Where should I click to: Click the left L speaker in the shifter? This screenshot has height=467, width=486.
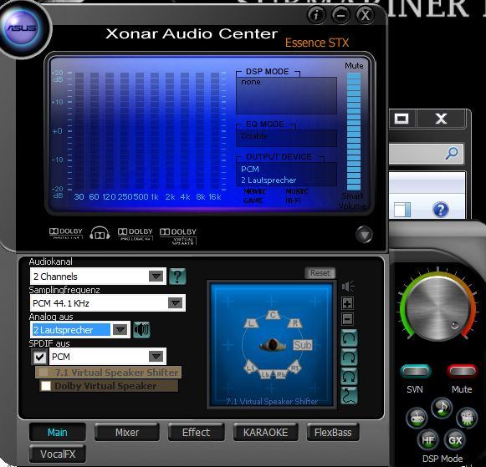click(x=252, y=323)
